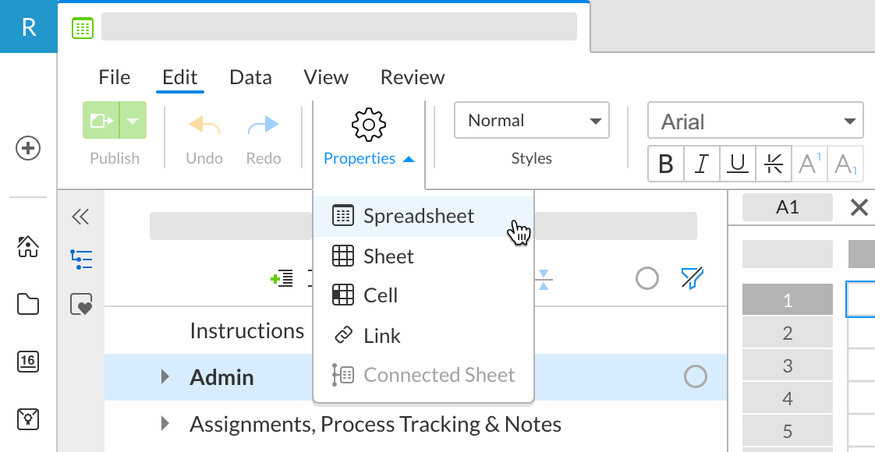Click the Undo arrow icon
The image size is (875, 452).
(204, 125)
